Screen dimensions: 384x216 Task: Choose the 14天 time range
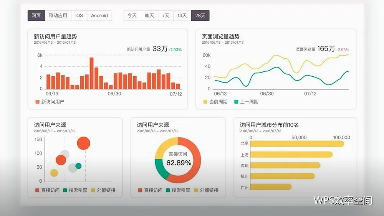(x=182, y=16)
